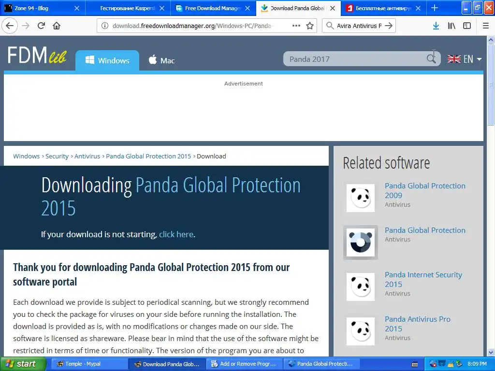
Task: Switch to Add or Remove Programs window
Action: point(244,364)
